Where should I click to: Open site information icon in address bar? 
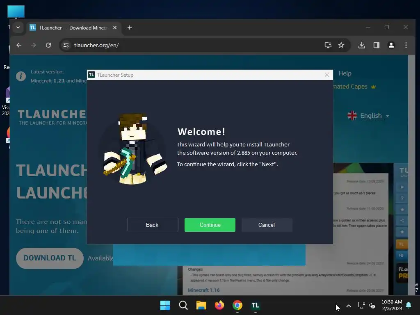point(66,45)
